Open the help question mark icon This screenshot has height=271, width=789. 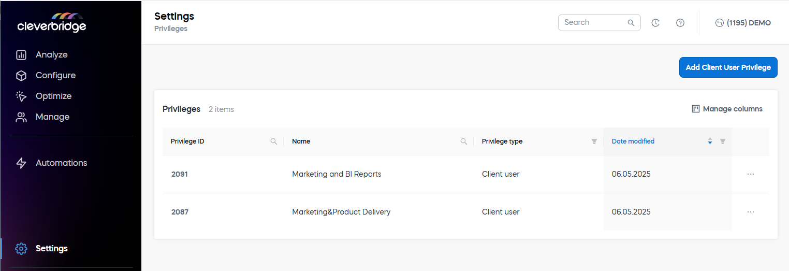tap(680, 23)
